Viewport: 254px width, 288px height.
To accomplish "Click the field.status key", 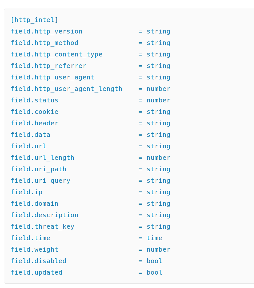I will tap(34, 100).
